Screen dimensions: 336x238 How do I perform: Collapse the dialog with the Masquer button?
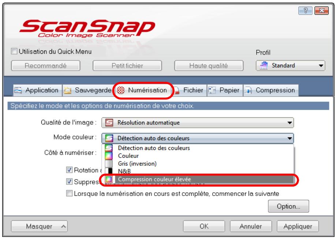click(x=39, y=226)
